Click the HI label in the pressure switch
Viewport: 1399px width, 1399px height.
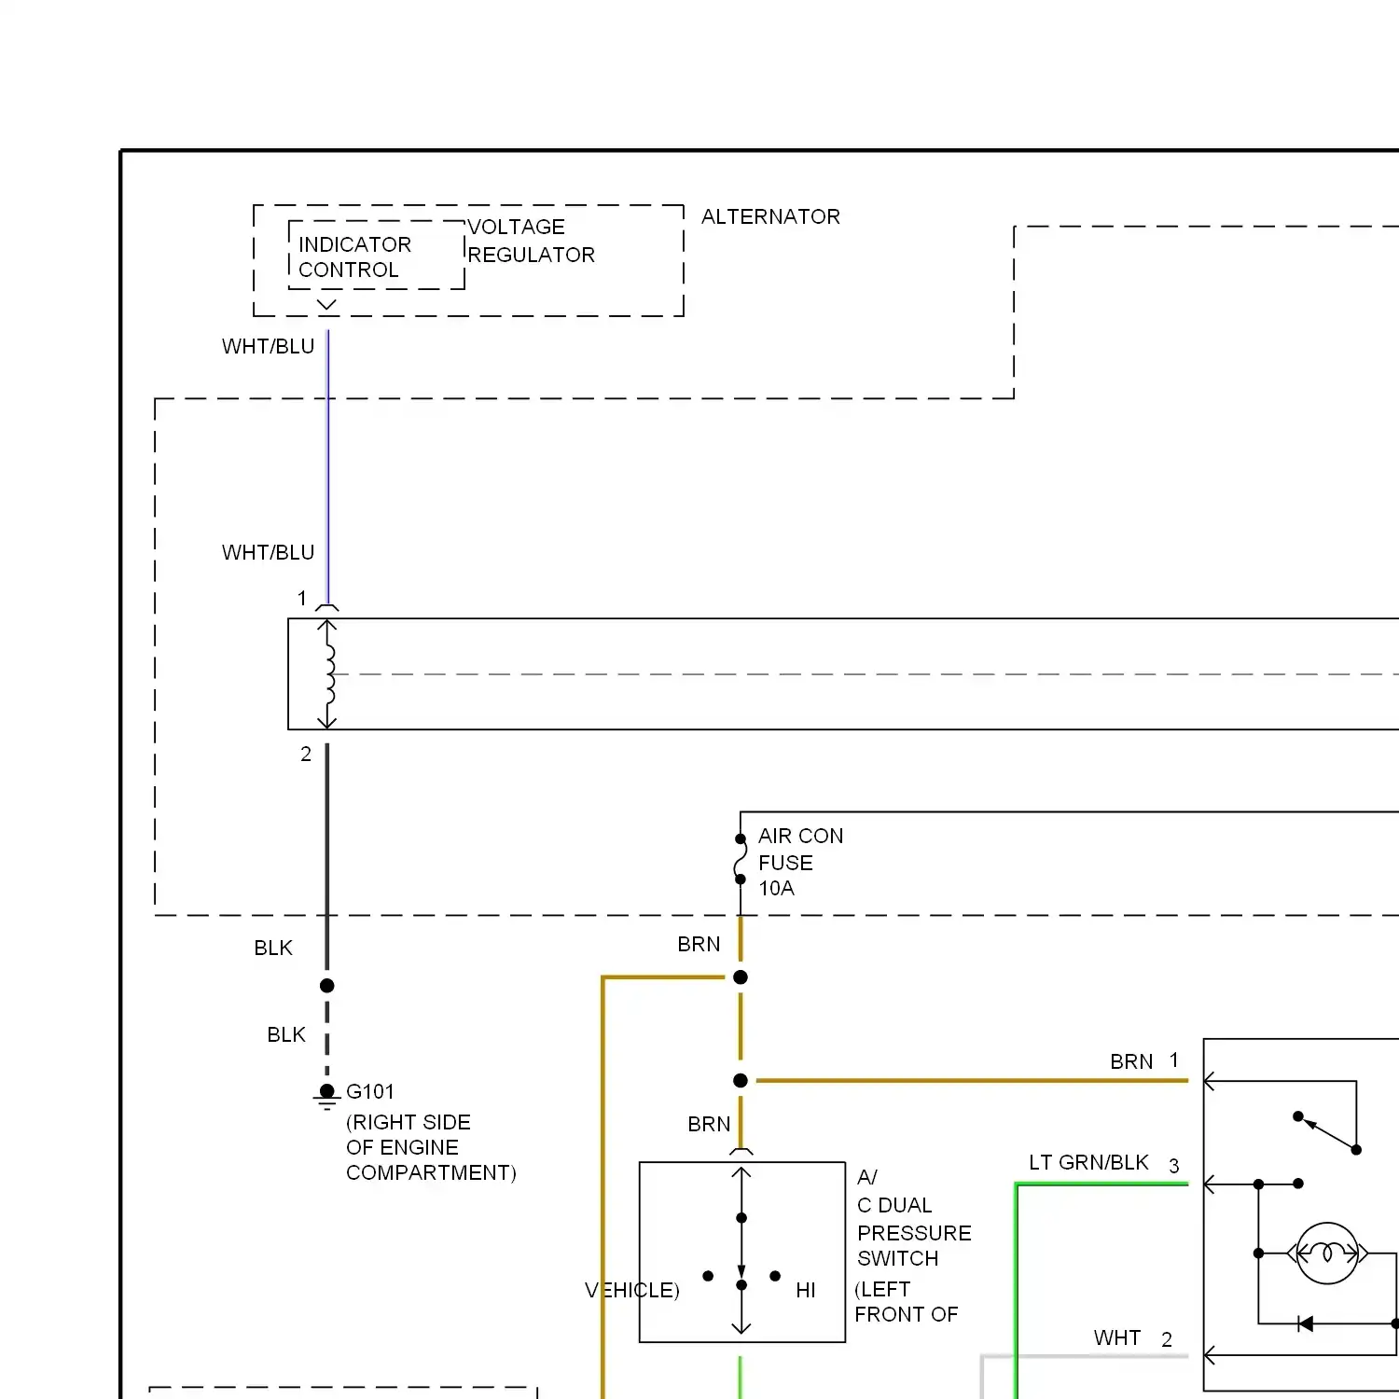click(806, 1290)
